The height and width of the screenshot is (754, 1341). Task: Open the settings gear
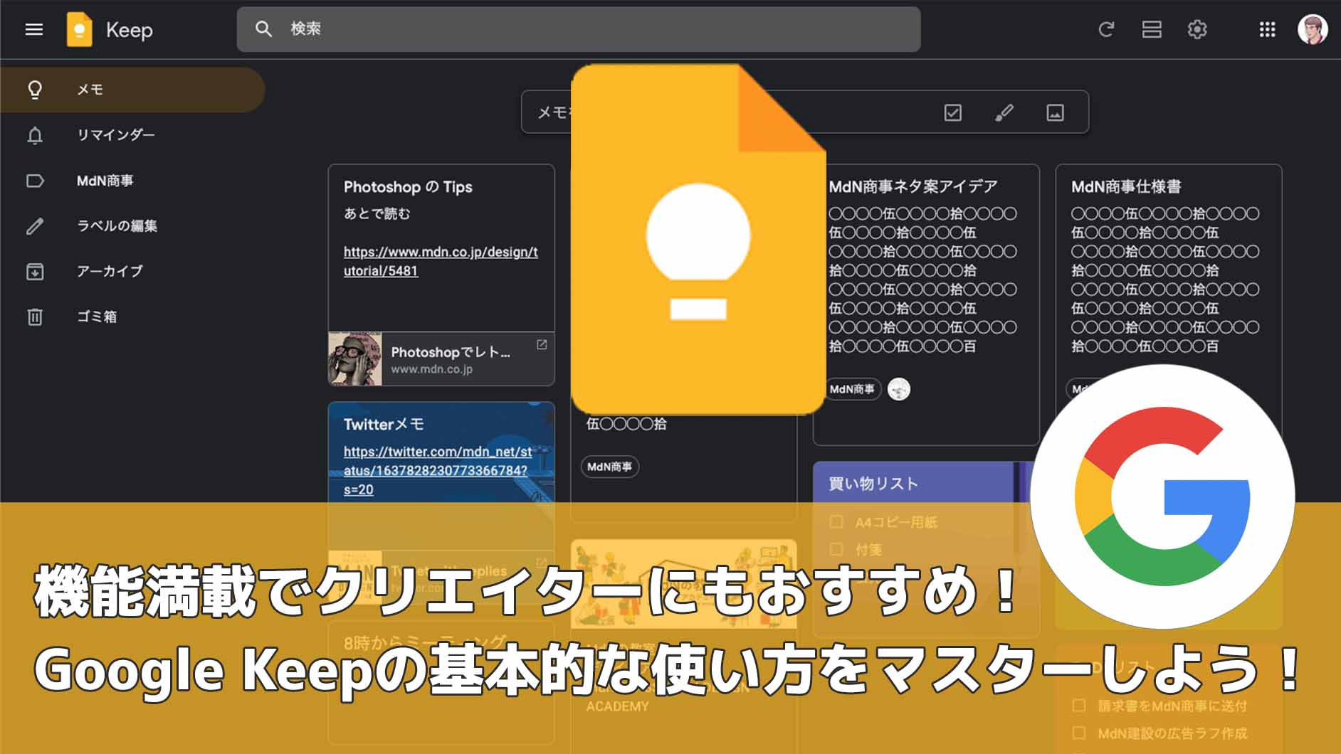tap(1197, 29)
